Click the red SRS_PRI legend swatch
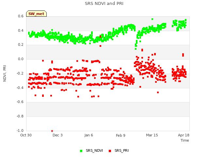 110,151
